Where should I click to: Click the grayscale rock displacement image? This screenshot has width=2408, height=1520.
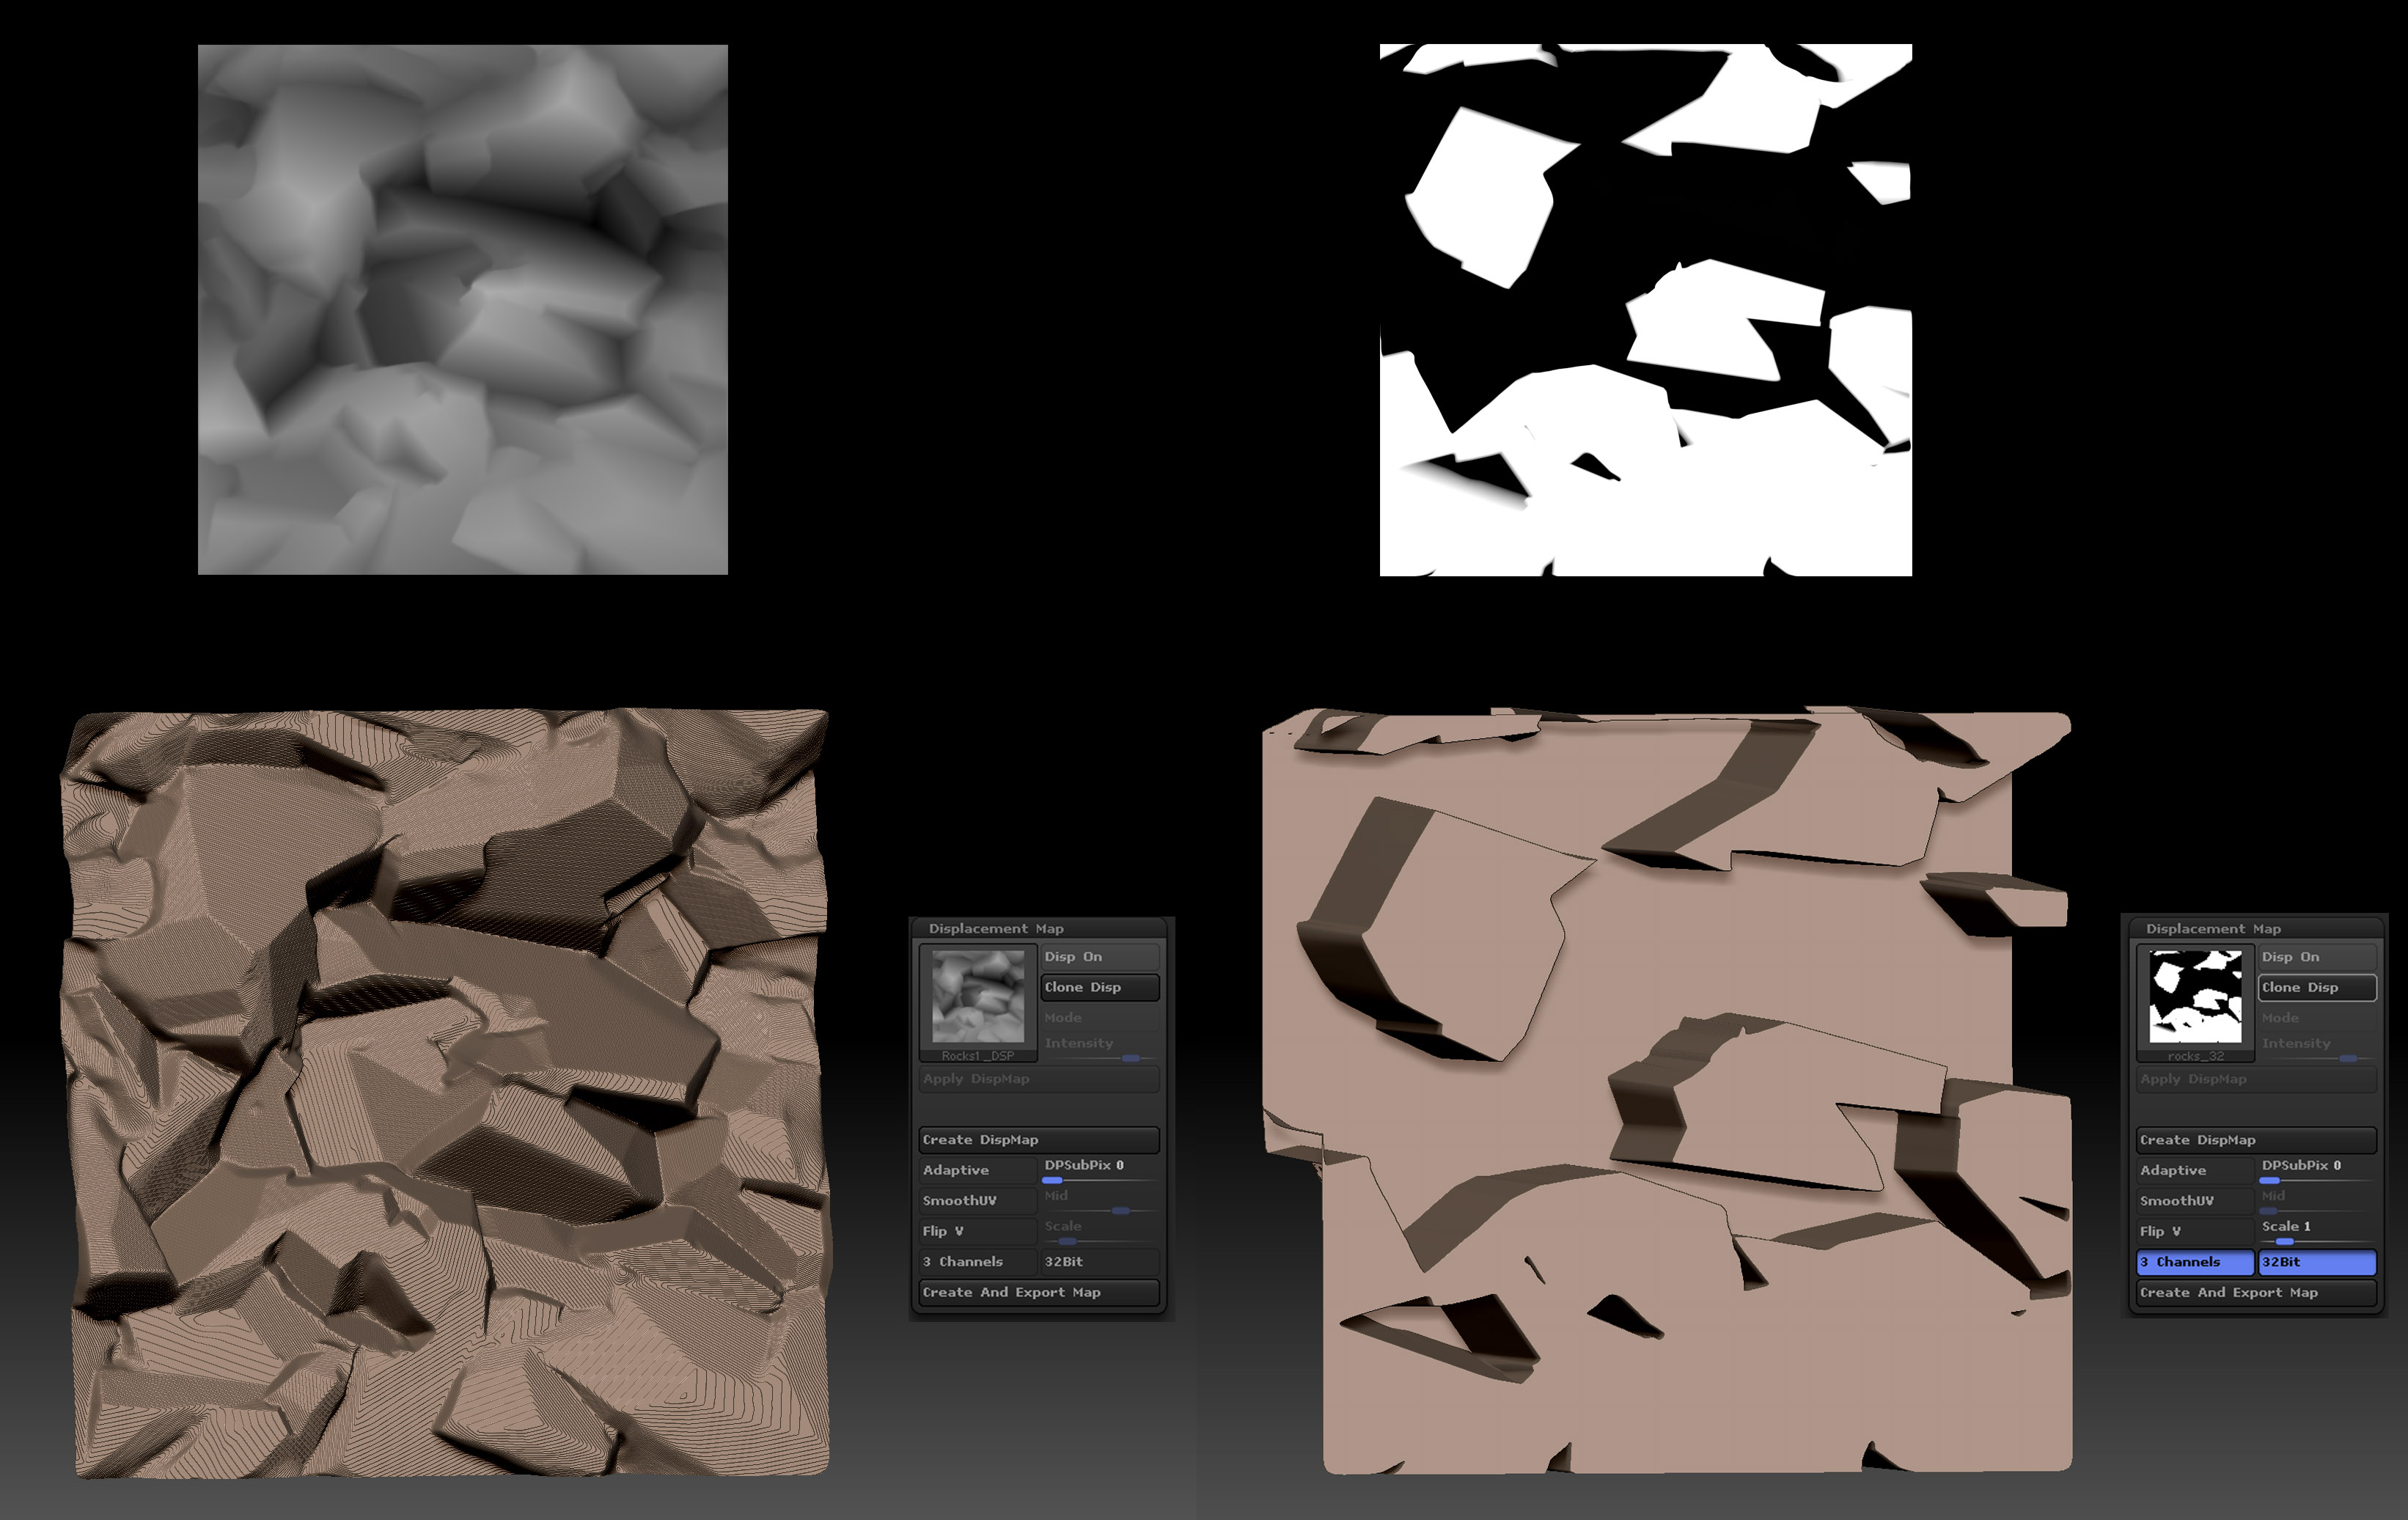pos(463,309)
